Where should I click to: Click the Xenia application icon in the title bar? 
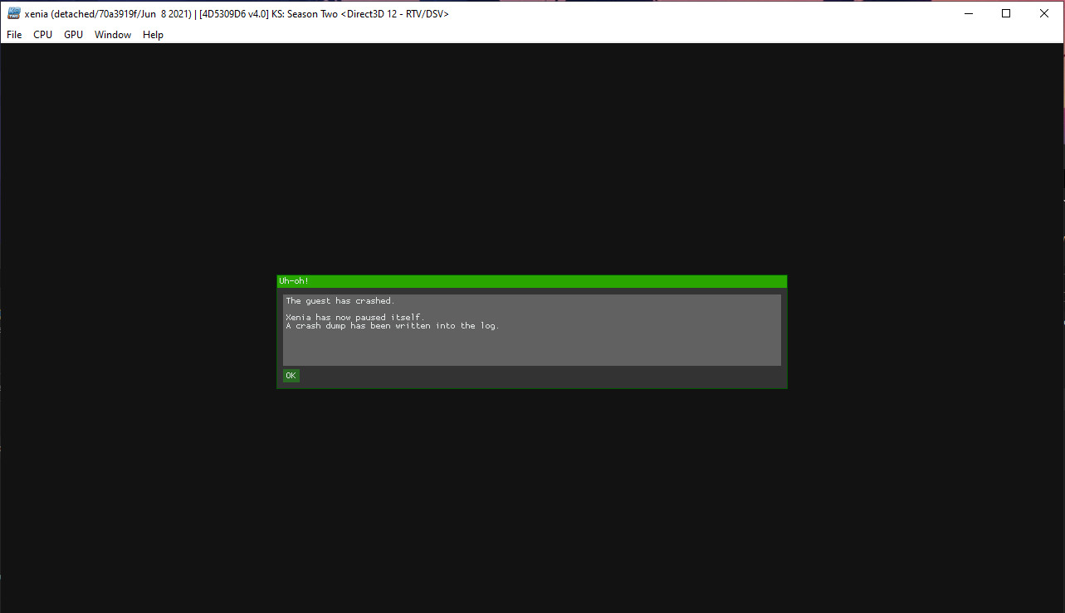pos(13,13)
